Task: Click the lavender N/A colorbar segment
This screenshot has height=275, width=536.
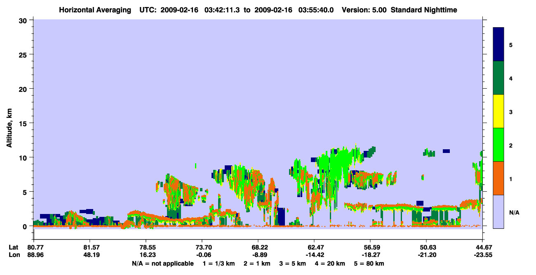Action: pos(498,212)
